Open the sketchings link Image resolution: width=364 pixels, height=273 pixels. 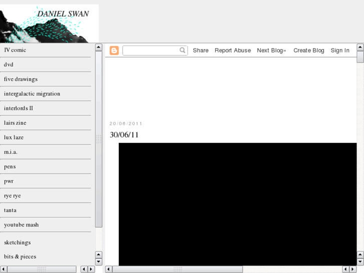click(x=18, y=242)
